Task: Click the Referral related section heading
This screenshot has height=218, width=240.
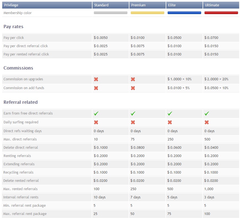Action: coord(21,102)
